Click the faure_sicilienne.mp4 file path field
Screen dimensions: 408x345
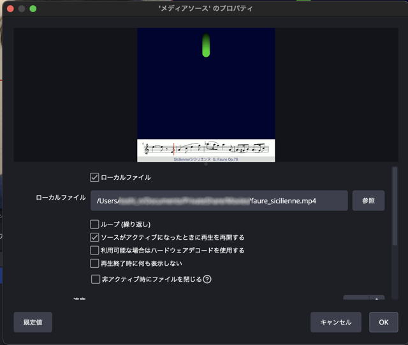[x=219, y=200]
